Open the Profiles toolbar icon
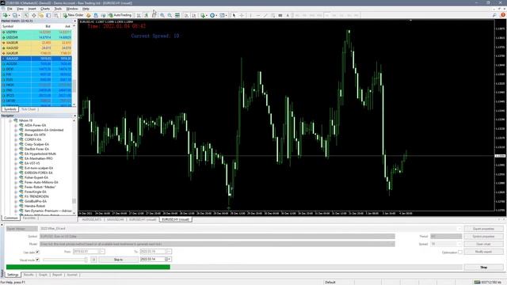Viewport: 507px width, 285px height. pyautogui.click(x=15, y=15)
